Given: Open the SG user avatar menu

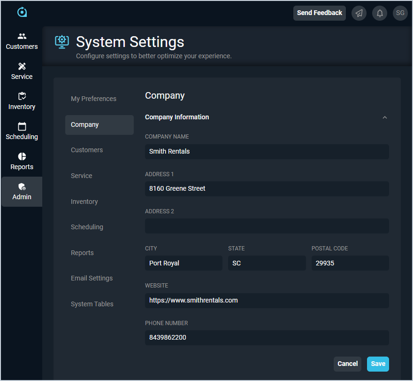Looking at the screenshot, I should point(400,13).
